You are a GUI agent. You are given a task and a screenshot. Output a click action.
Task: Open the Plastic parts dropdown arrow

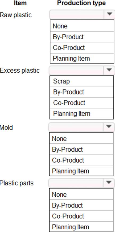coord(109,183)
